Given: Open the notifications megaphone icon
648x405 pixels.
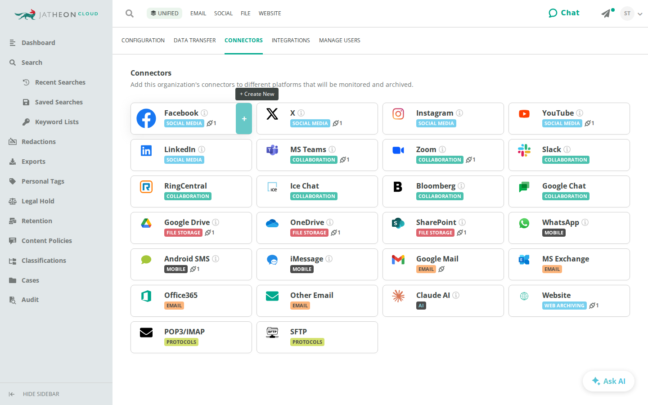Looking at the screenshot, I should (607, 13).
